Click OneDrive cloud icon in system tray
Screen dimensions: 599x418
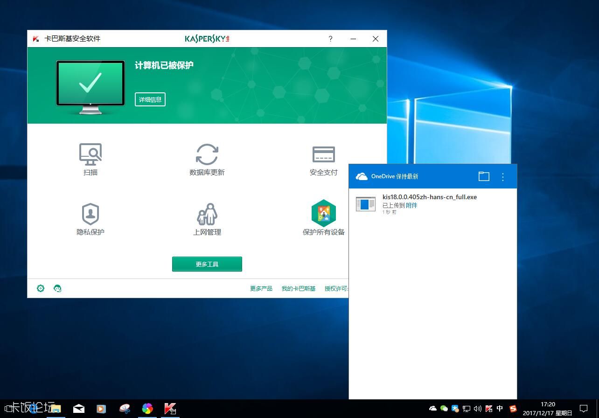(433, 409)
